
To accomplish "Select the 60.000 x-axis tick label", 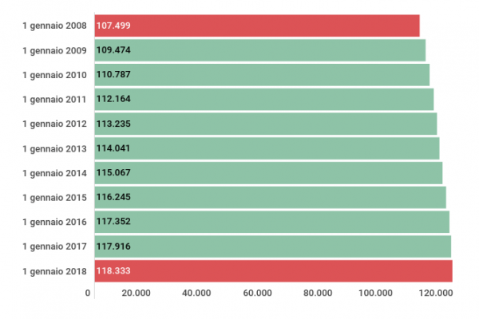I will click(x=256, y=293).
